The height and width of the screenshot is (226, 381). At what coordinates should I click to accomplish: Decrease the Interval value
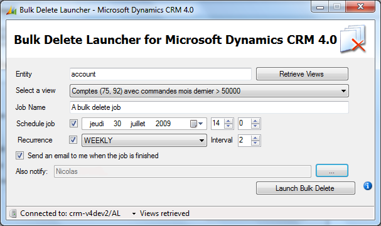pyautogui.click(x=255, y=143)
